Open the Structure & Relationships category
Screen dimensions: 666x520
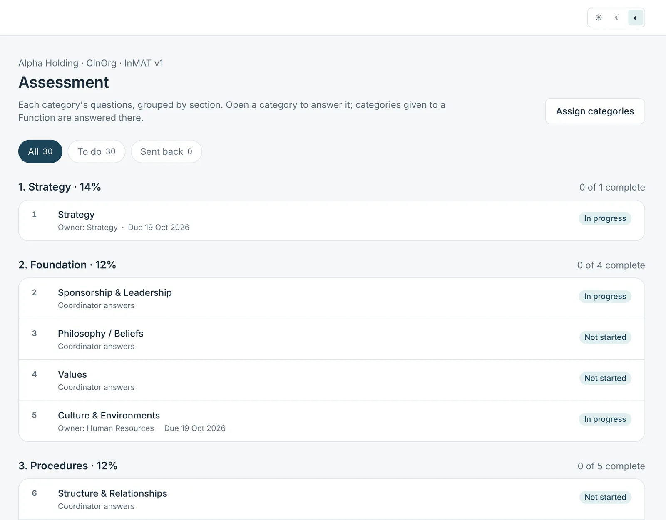[x=331, y=499]
